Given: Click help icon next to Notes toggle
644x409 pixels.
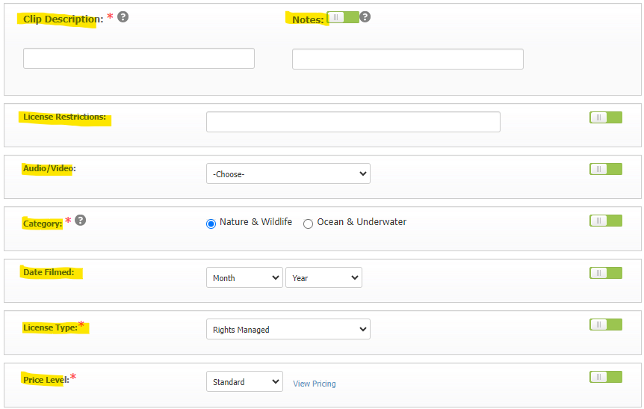Looking at the screenshot, I should tap(365, 17).
